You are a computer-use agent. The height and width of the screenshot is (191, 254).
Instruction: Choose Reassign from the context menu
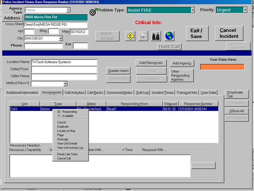71,139
